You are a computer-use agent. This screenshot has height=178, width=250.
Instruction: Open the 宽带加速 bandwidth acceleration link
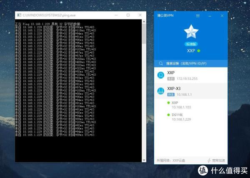click(218, 161)
